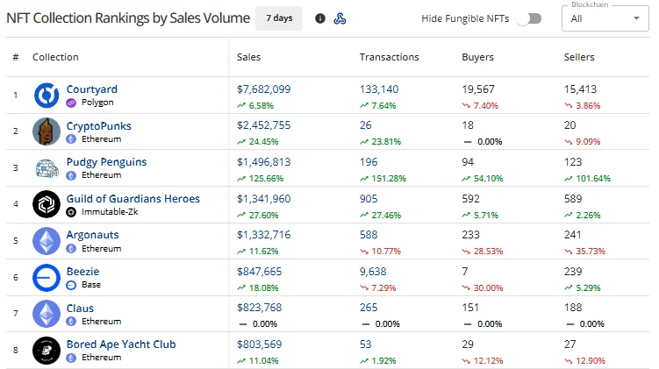Viewport: 659px width, 369px height.
Task: Click the CryptoPunks avatar icon
Action: tap(47, 131)
